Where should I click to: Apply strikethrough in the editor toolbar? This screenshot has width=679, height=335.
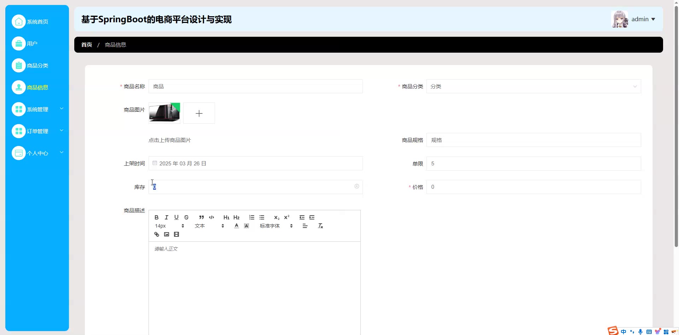[186, 217]
